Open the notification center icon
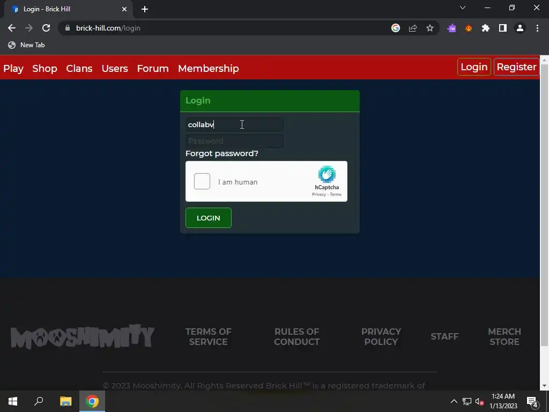 coord(532,401)
